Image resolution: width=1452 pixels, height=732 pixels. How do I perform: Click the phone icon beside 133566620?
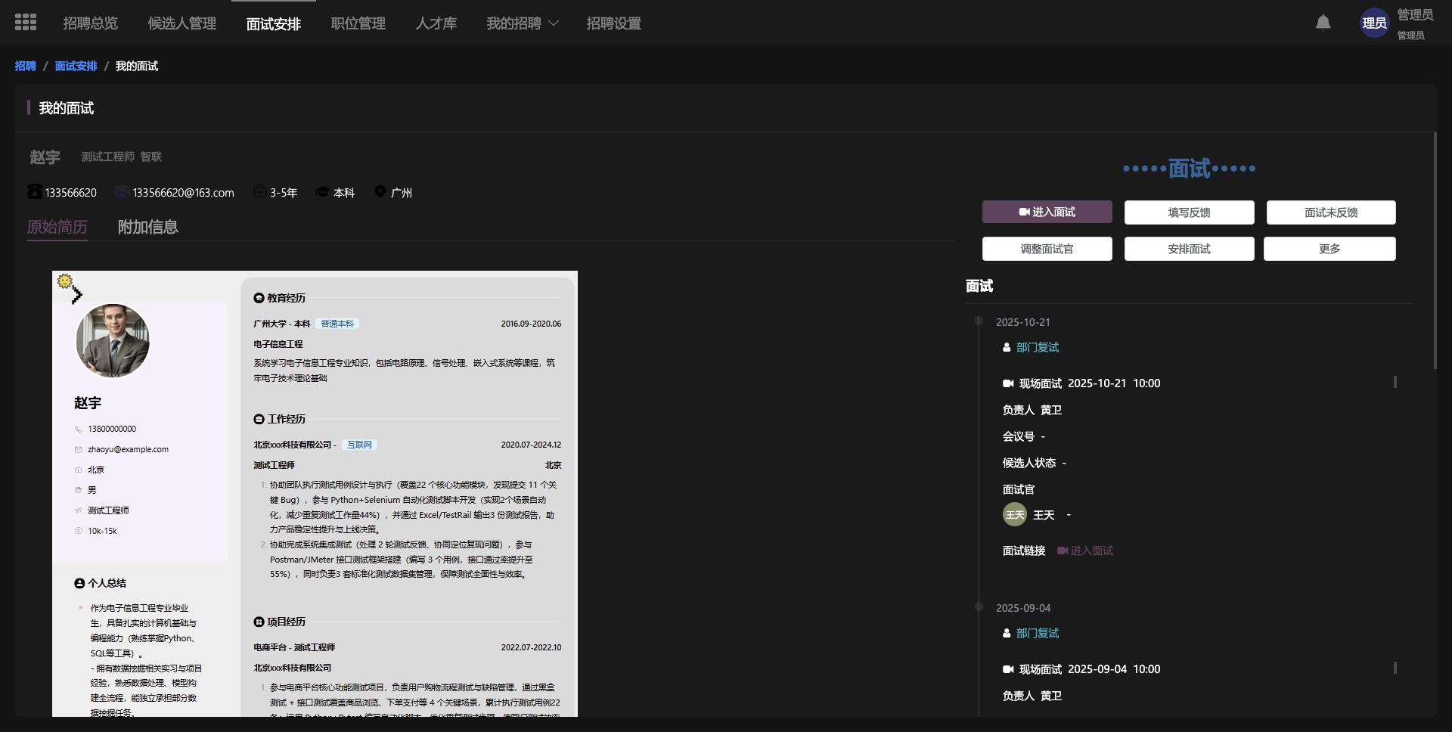click(35, 192)
